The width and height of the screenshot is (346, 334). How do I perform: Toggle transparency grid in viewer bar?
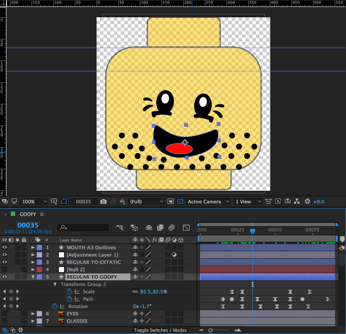click(180, 202)
